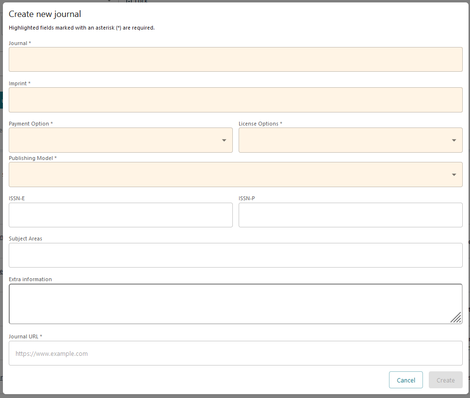This screenshot has height=398, width=470.
Task: Expand the Payment Option combo box
Action: (x=120, y=140)
